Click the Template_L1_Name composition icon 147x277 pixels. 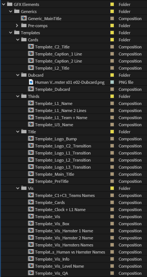(31, 103)
